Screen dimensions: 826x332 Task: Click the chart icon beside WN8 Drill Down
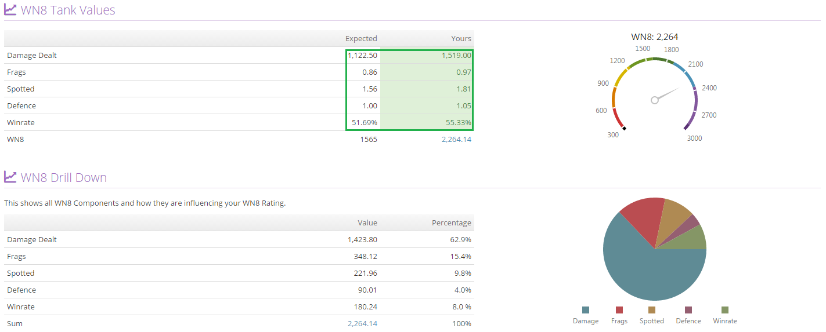coord(10,177)
